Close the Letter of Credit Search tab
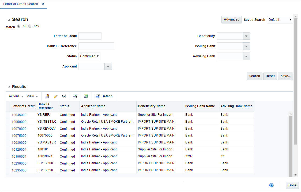The height and width of the screenshot is (192, 301). click(43, 4)
